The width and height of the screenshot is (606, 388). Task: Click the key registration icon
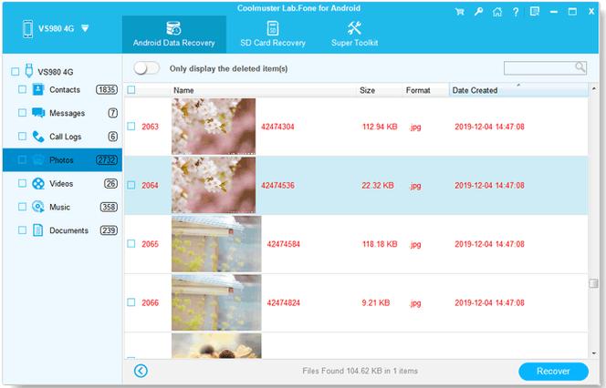pyautogui.click(x=478, y=12)
